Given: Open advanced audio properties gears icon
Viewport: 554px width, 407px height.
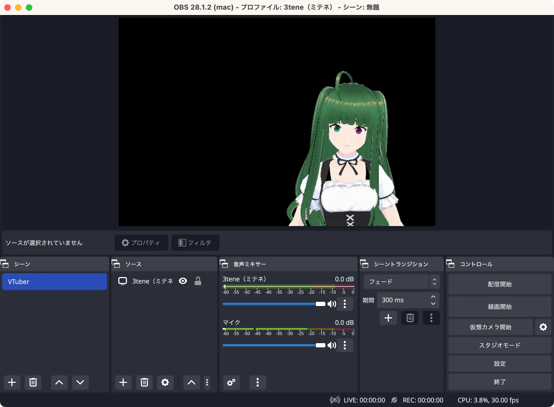Looking at the screenshot, I should pos(231,382).
